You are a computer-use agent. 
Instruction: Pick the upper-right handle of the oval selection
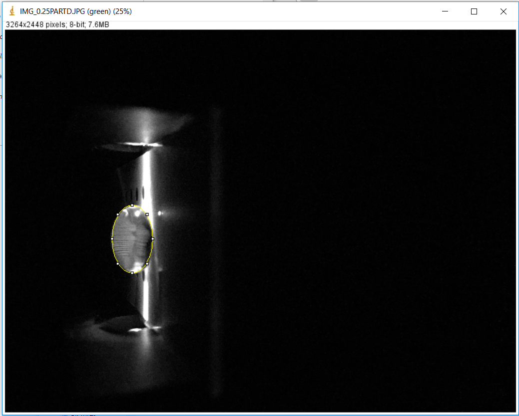pyautogui.click(x=147, y=214)
